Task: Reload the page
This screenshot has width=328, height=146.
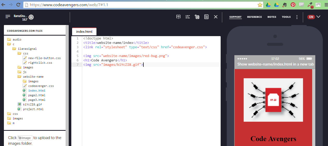Action: (x=18, y=5)
